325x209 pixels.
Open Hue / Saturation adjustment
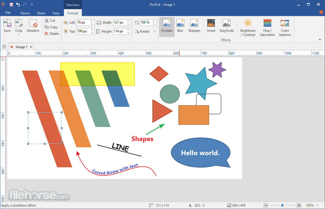point(267,28)
